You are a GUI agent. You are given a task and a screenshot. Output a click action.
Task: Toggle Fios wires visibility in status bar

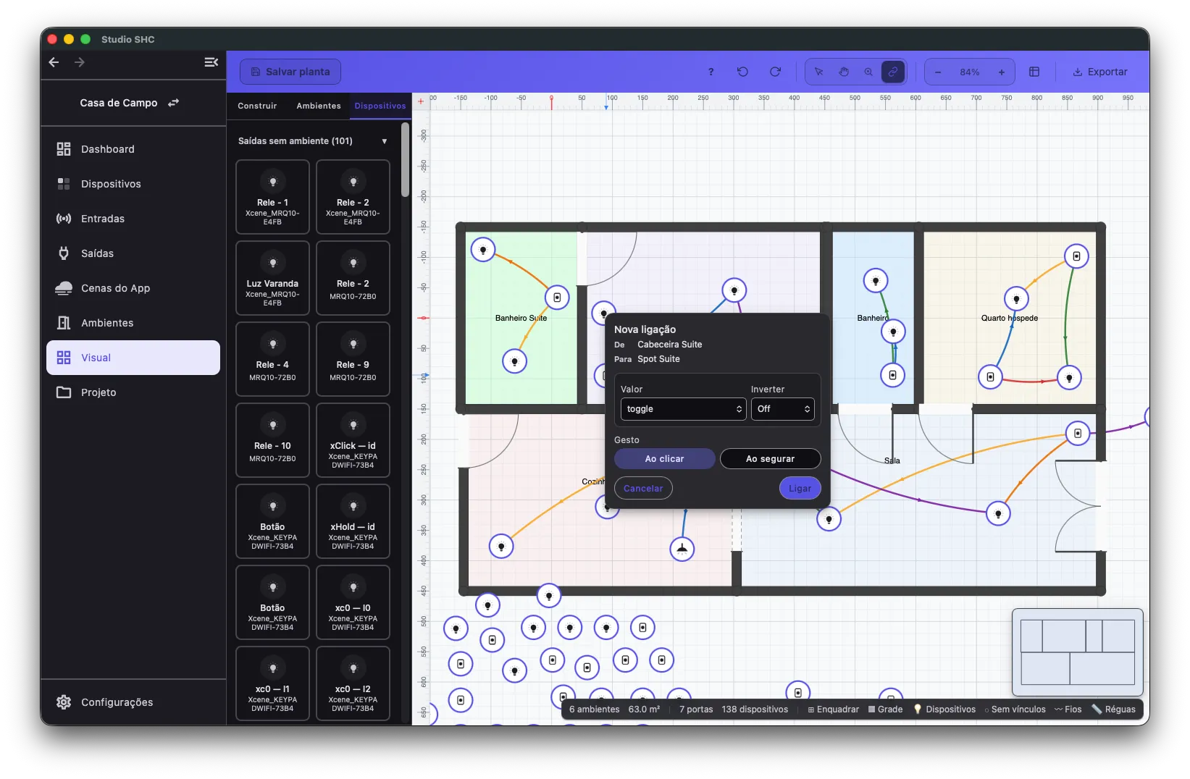1068,709
